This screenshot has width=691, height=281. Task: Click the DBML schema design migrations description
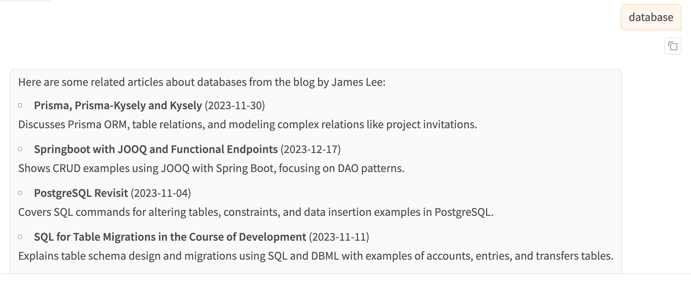[316, 256]
